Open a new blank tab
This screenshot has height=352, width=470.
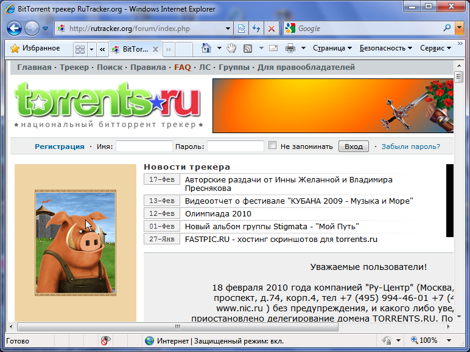click(183, 49)
